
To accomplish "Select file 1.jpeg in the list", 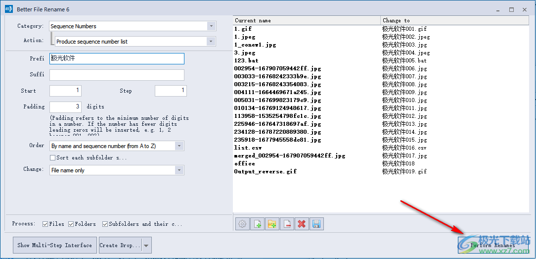I will (244, 37).
